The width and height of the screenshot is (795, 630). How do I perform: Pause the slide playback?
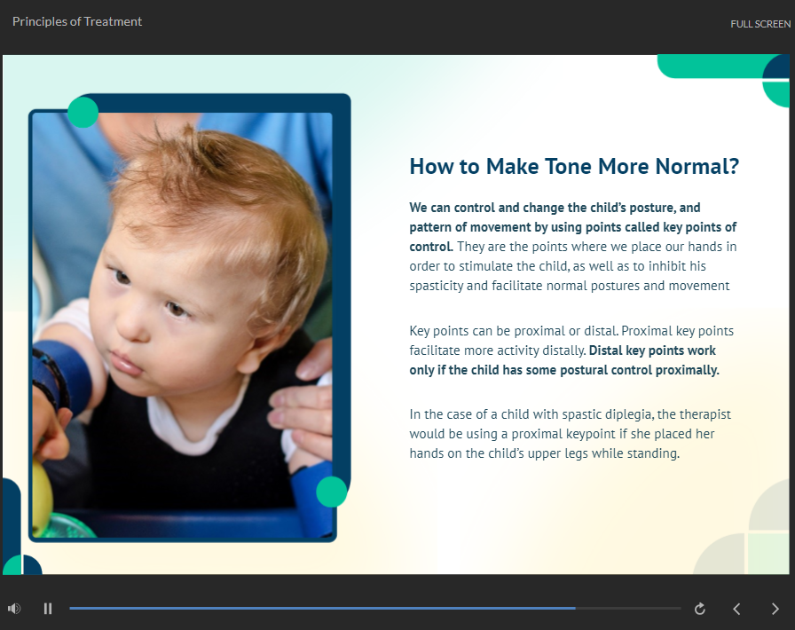pyautogui.click(x=48, y=608)
